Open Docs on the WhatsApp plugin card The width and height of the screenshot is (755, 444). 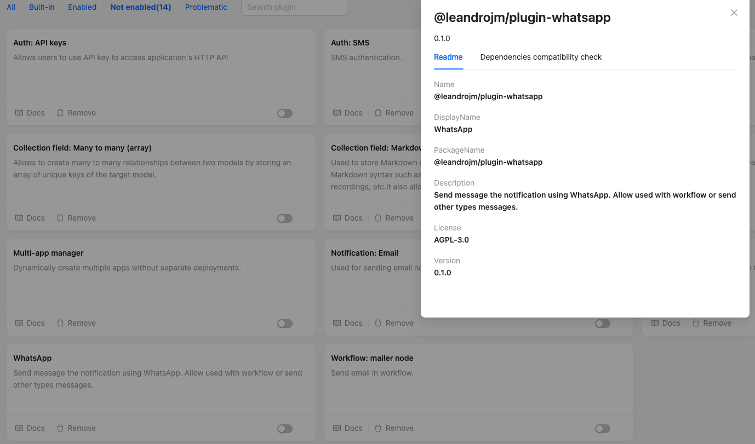pos(30,428)
